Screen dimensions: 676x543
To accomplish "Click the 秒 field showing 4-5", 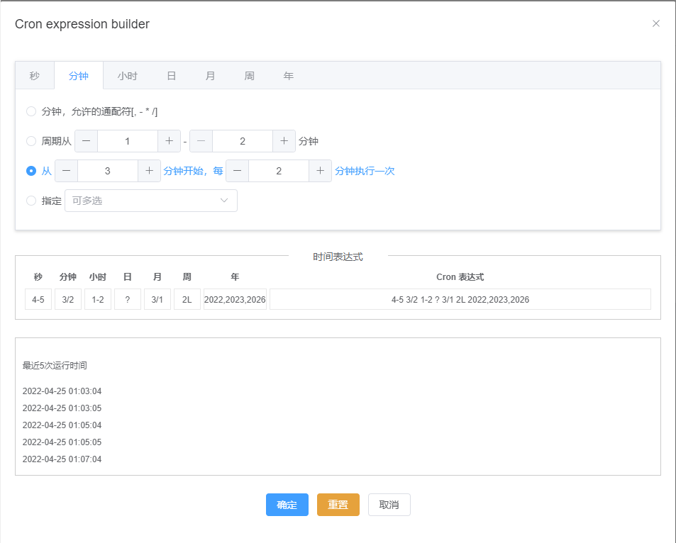I will pyautogui.click(x=38, y=300).
